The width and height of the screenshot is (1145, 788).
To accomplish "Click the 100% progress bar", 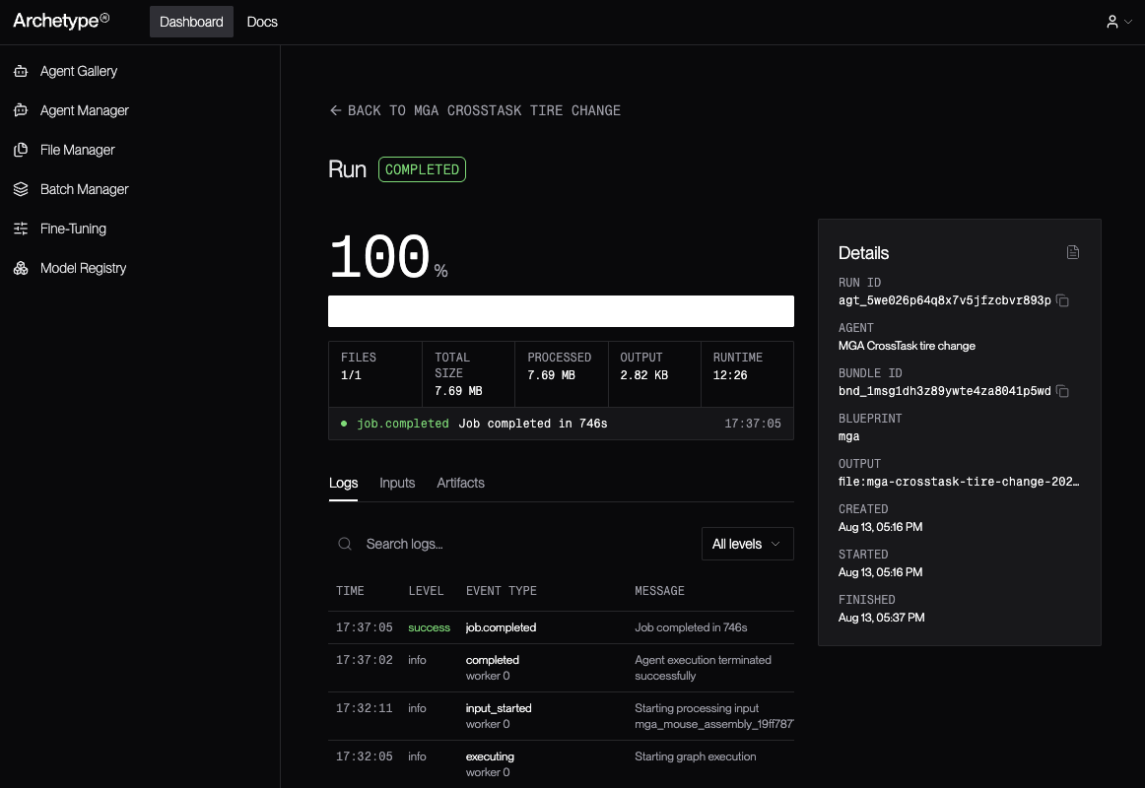I will 561,311.
